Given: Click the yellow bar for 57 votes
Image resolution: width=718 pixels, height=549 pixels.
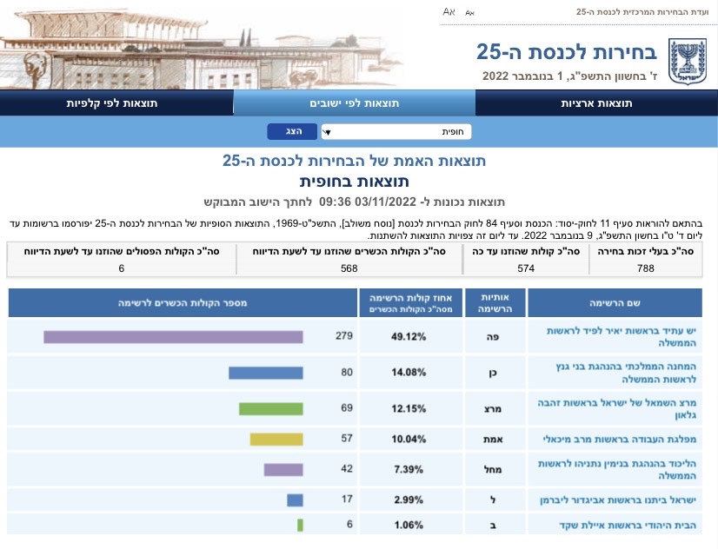Looking at the screenshot, I should [276, 439].
